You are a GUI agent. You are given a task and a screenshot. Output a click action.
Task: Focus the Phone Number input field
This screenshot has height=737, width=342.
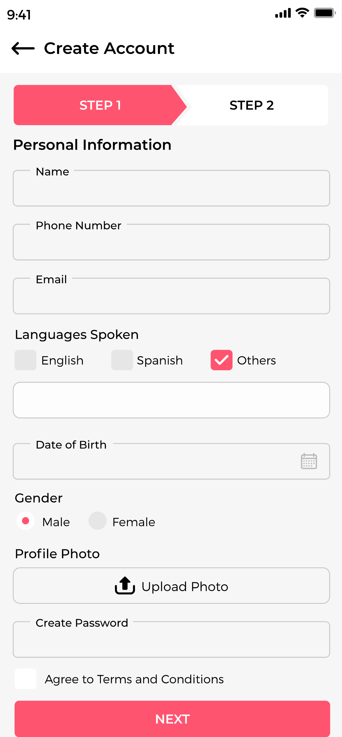[x=171, y=242]
